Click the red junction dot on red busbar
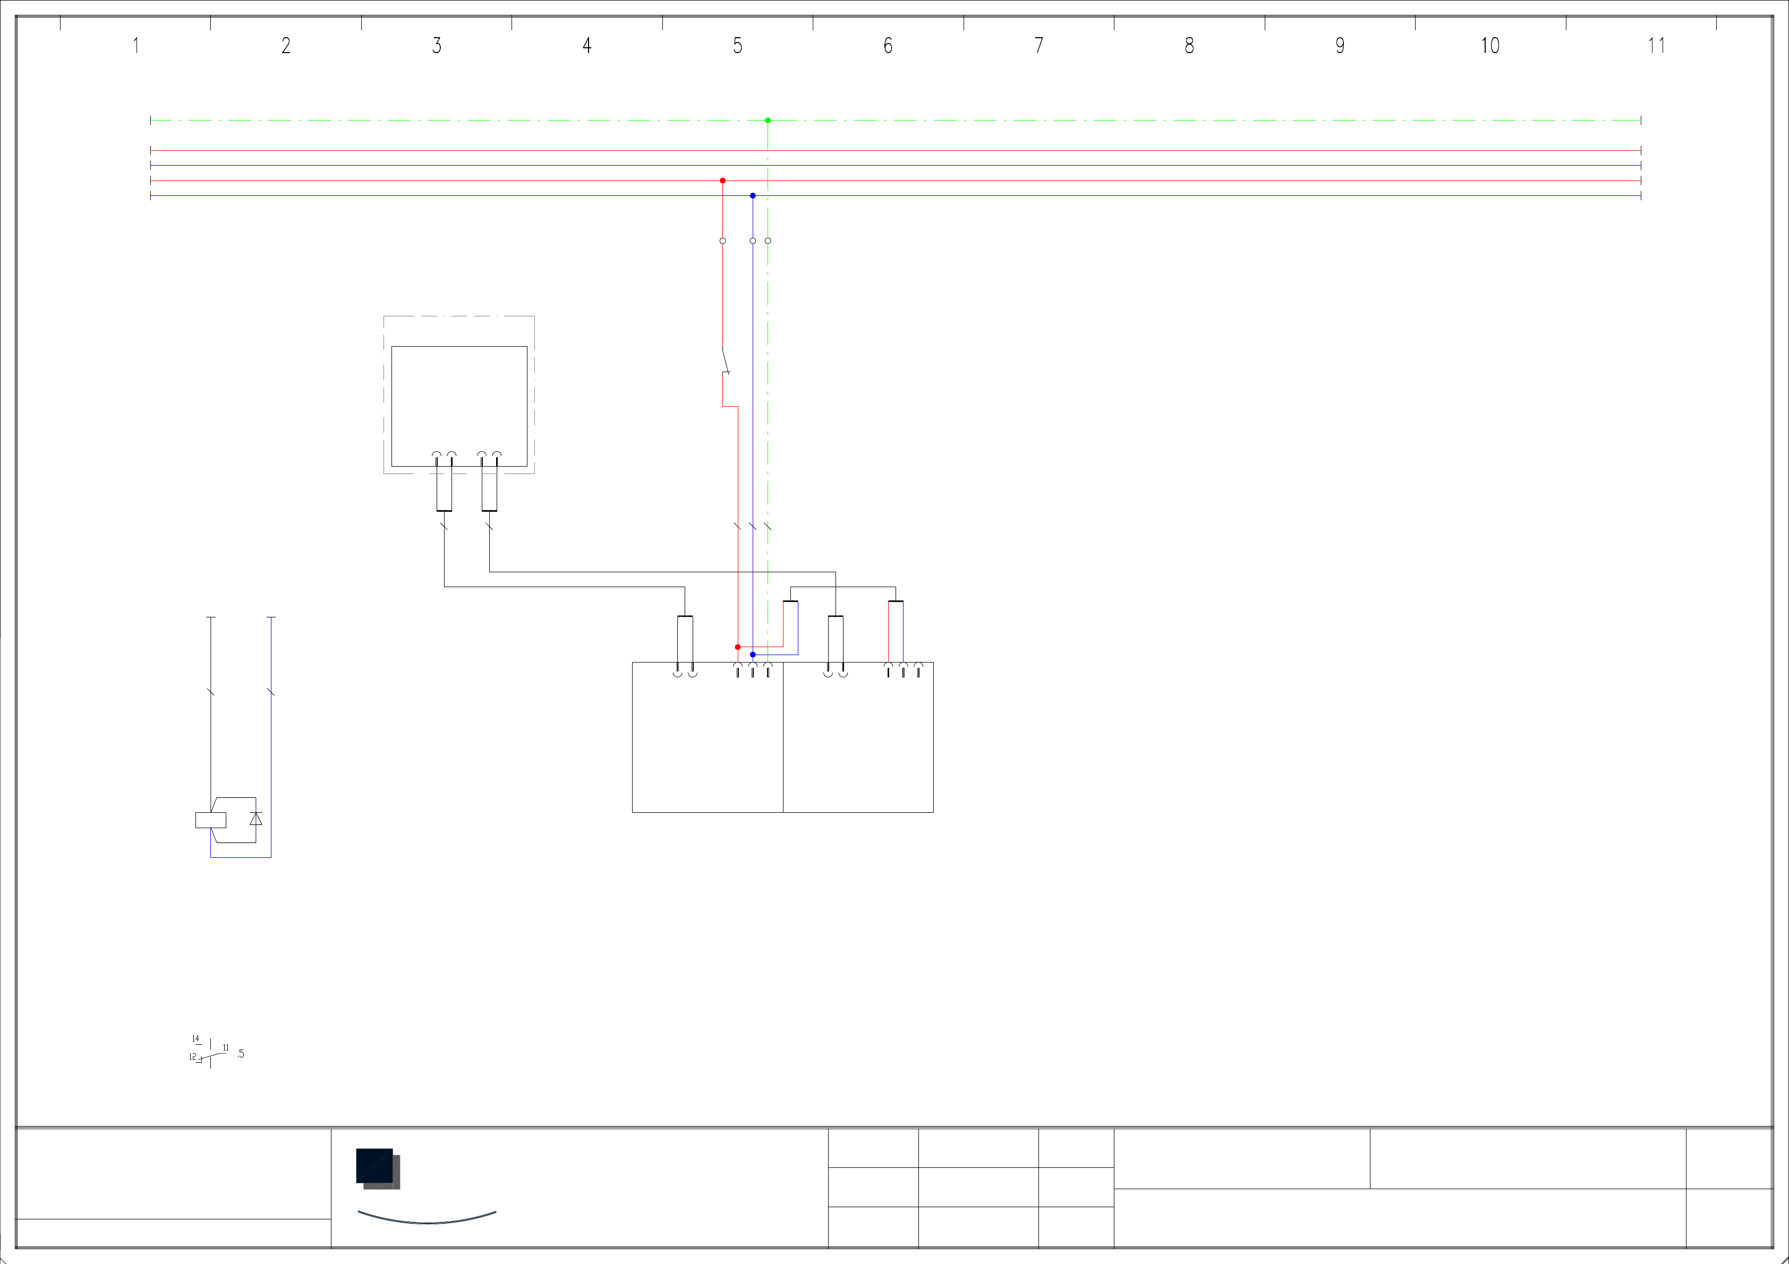Viewport: 1789px width, 1264px height. (722, 180)
